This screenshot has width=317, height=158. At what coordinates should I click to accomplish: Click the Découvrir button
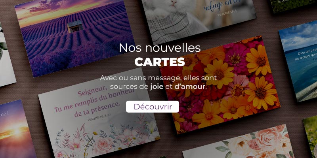(153, 107)
